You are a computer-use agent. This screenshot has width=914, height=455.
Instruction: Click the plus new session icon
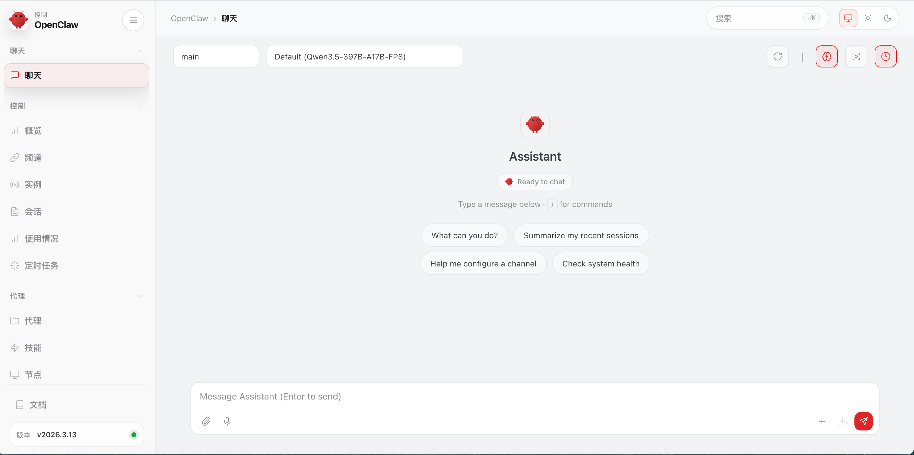coord(821,421)
